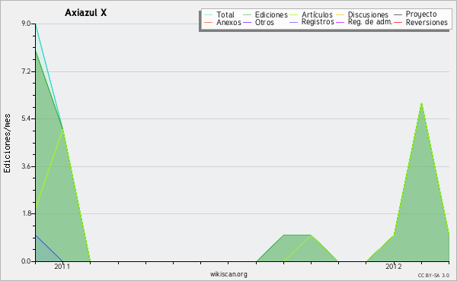Click the red Reversiones legend line swatch

point(398,22)
